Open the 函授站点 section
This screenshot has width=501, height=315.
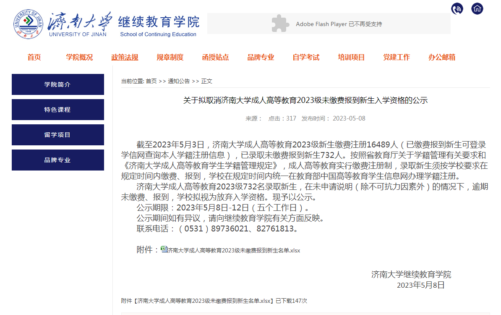click(x=215, y=57)
